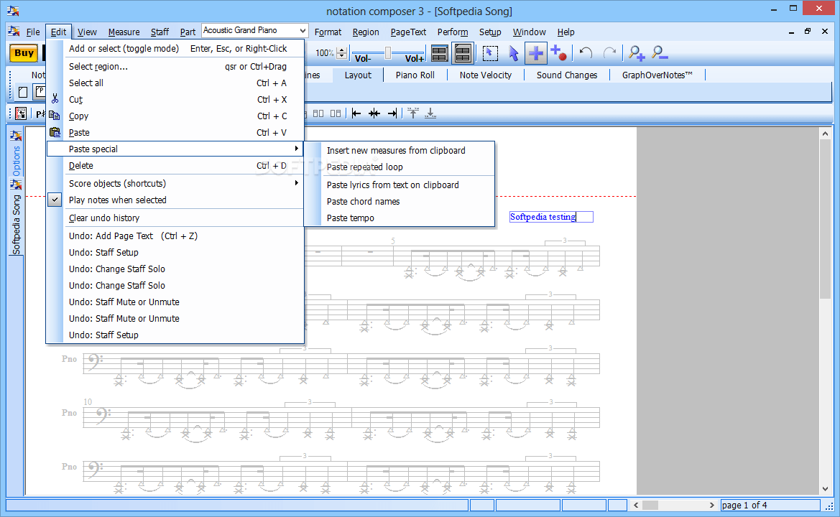Click the vertical scrollbar down arrow
Screen dimensions: 840x517
[825, 488]
